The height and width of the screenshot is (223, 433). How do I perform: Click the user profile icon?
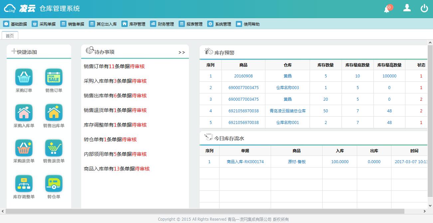pos(407,8)
